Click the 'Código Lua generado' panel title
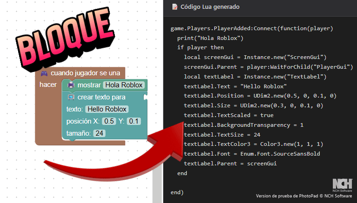Screen dimensions: 357x203 [210, 7]
